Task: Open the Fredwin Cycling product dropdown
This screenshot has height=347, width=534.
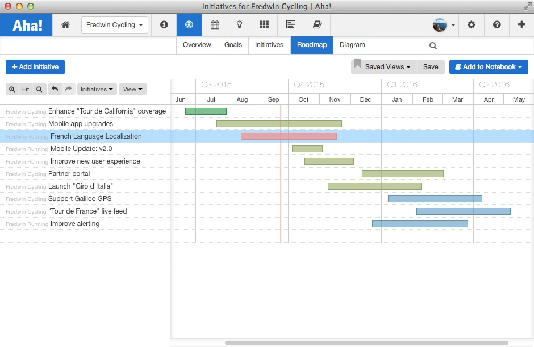Action: coord(115,25)
